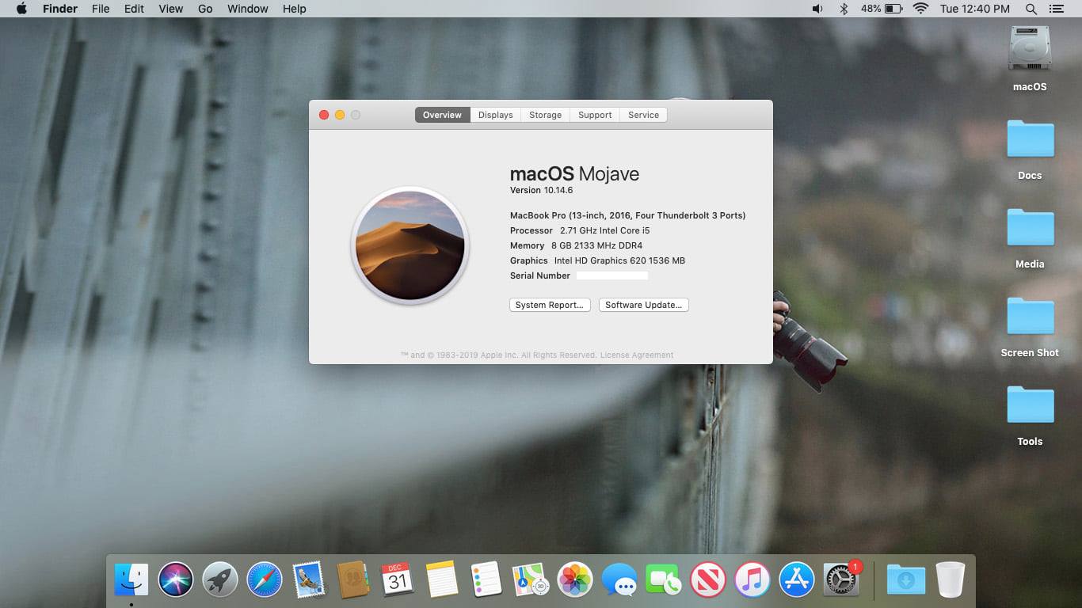Click the blank Serial Number field
This screenshot has height=608, width=1082.
612,275
